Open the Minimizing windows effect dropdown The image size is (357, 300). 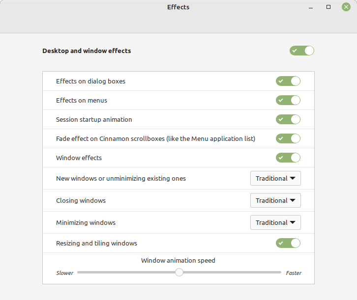pyautogui.click(x=275, y=222)
